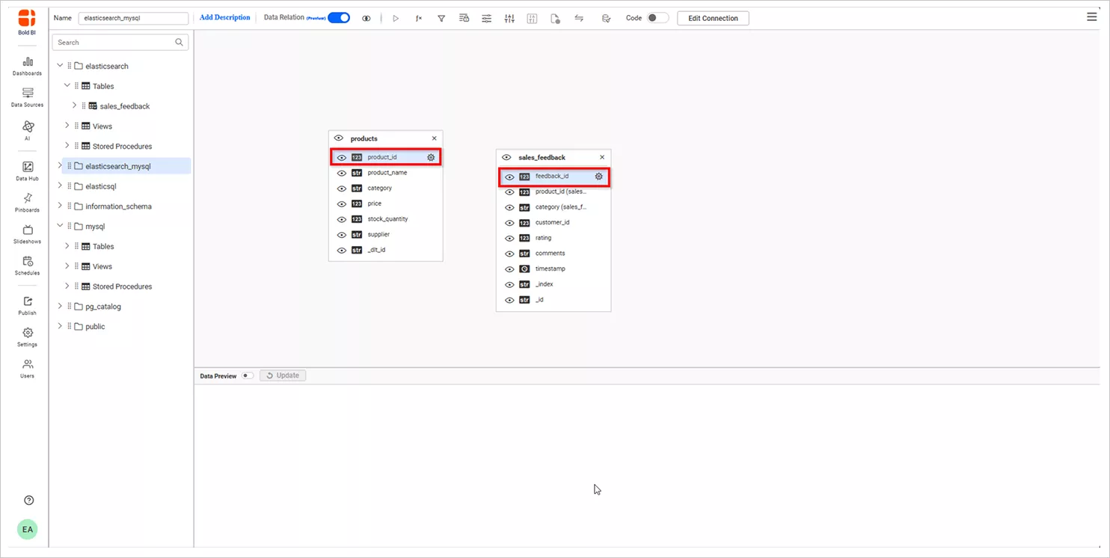Open Pinboards in the sidebar
1110x558 pixels.
click(x=28, y=202)
